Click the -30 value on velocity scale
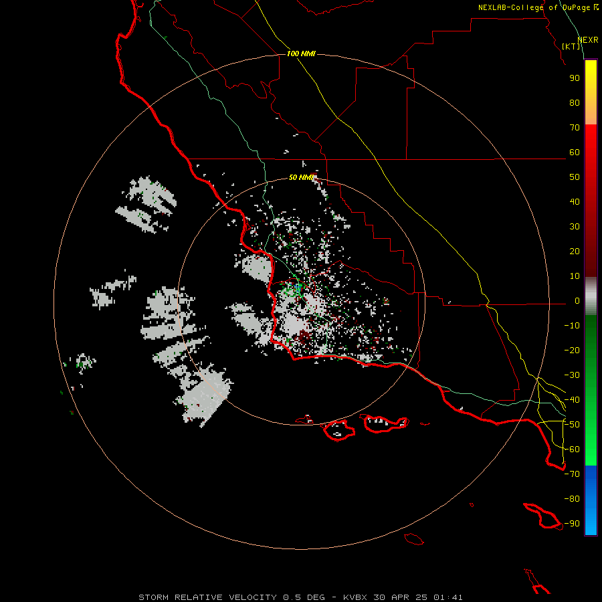602x602 pixels. [572, 375]
